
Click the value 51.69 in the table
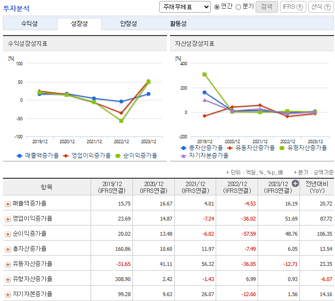(x=291, y=219)
